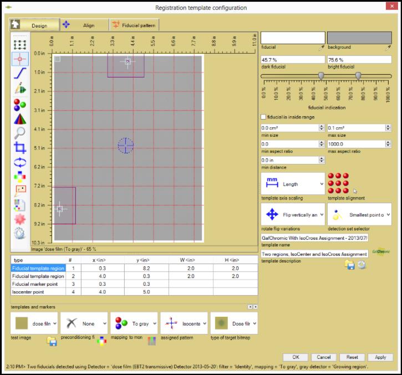Click the Cancel button
Viewport: 402px width, 375px height.
tap(324, 357)
